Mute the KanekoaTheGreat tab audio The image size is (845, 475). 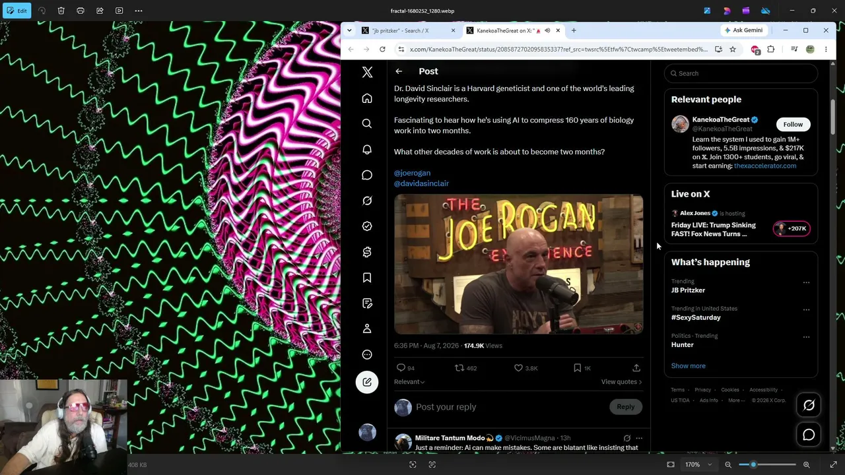pos(547,30)
